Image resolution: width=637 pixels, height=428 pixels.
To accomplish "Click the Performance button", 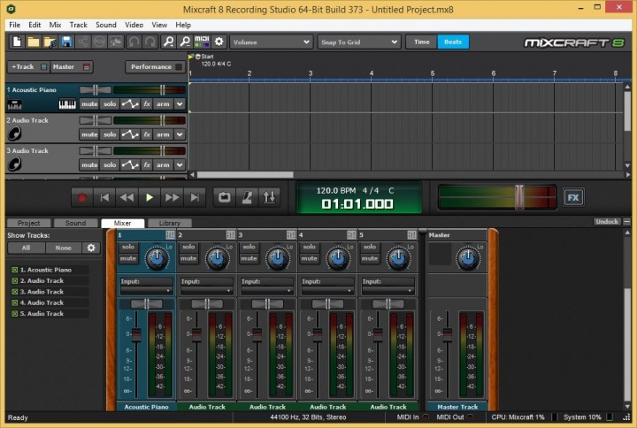I will tap(155, 66).
